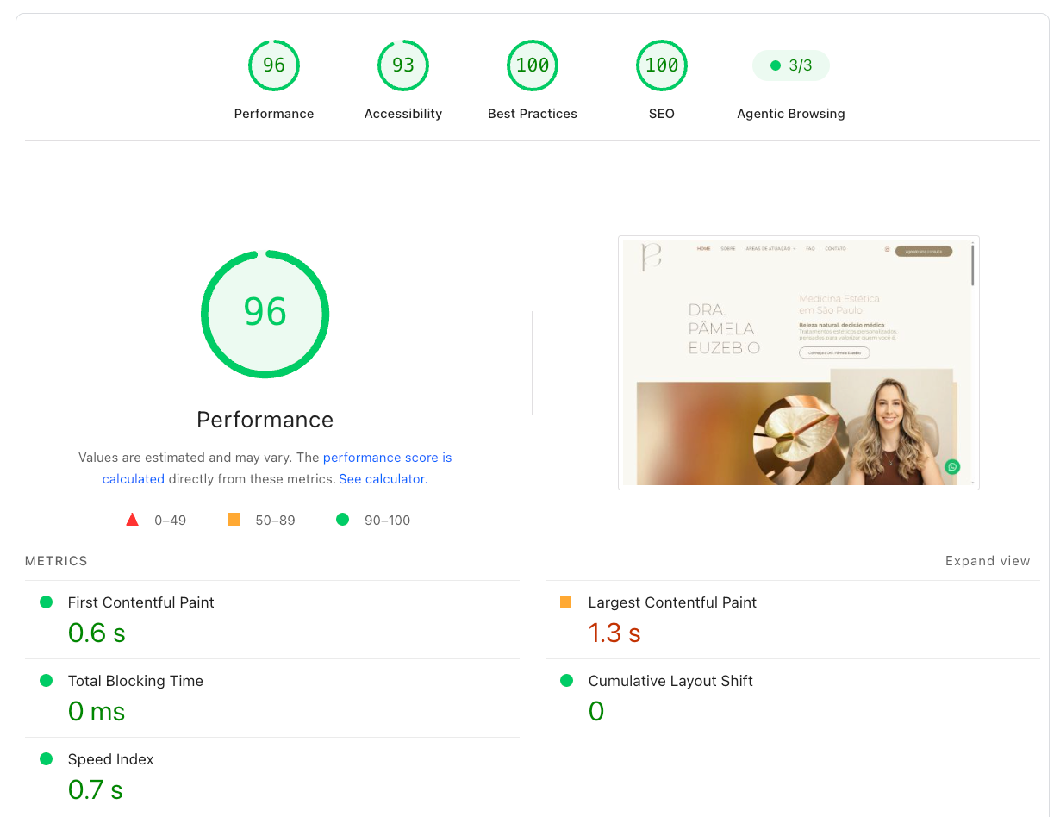Click the 50–89 legend range text

click(x=276, y=521)
